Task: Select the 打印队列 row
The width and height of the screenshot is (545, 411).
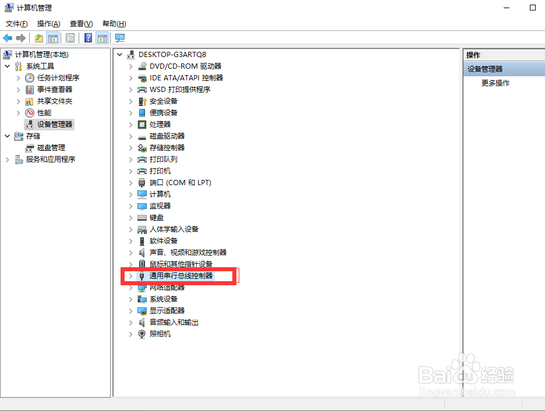Action: pos(164,160)
